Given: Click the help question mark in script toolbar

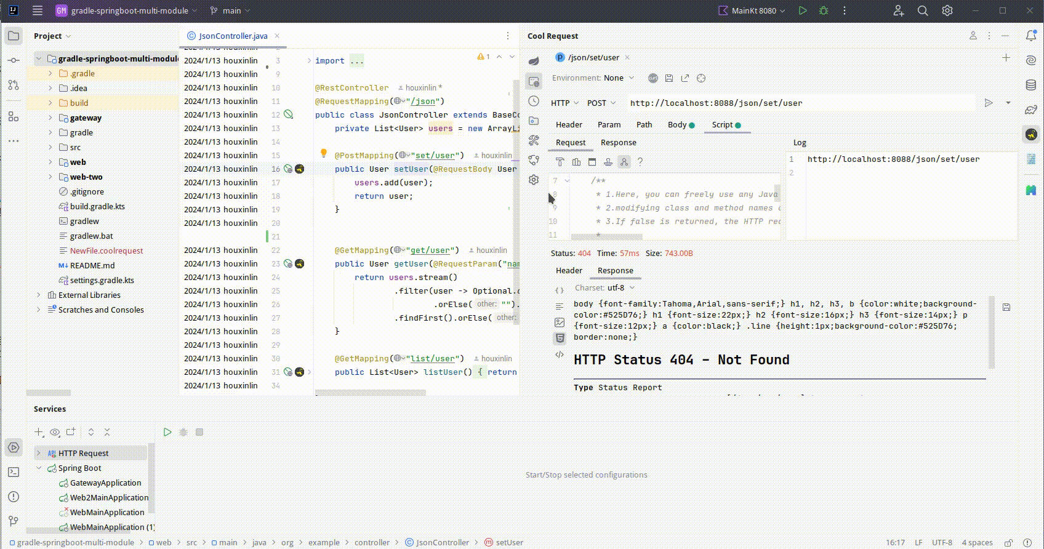Looking at the screenshot, I should [640, 162].
